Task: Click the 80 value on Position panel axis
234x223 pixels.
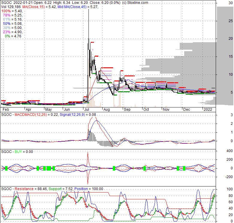Action: coord(231,195)
